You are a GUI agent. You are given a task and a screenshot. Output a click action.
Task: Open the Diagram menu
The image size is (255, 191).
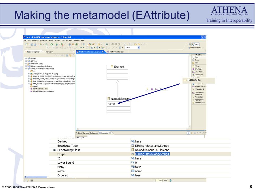pyautogui.click(x=65, y=41)
